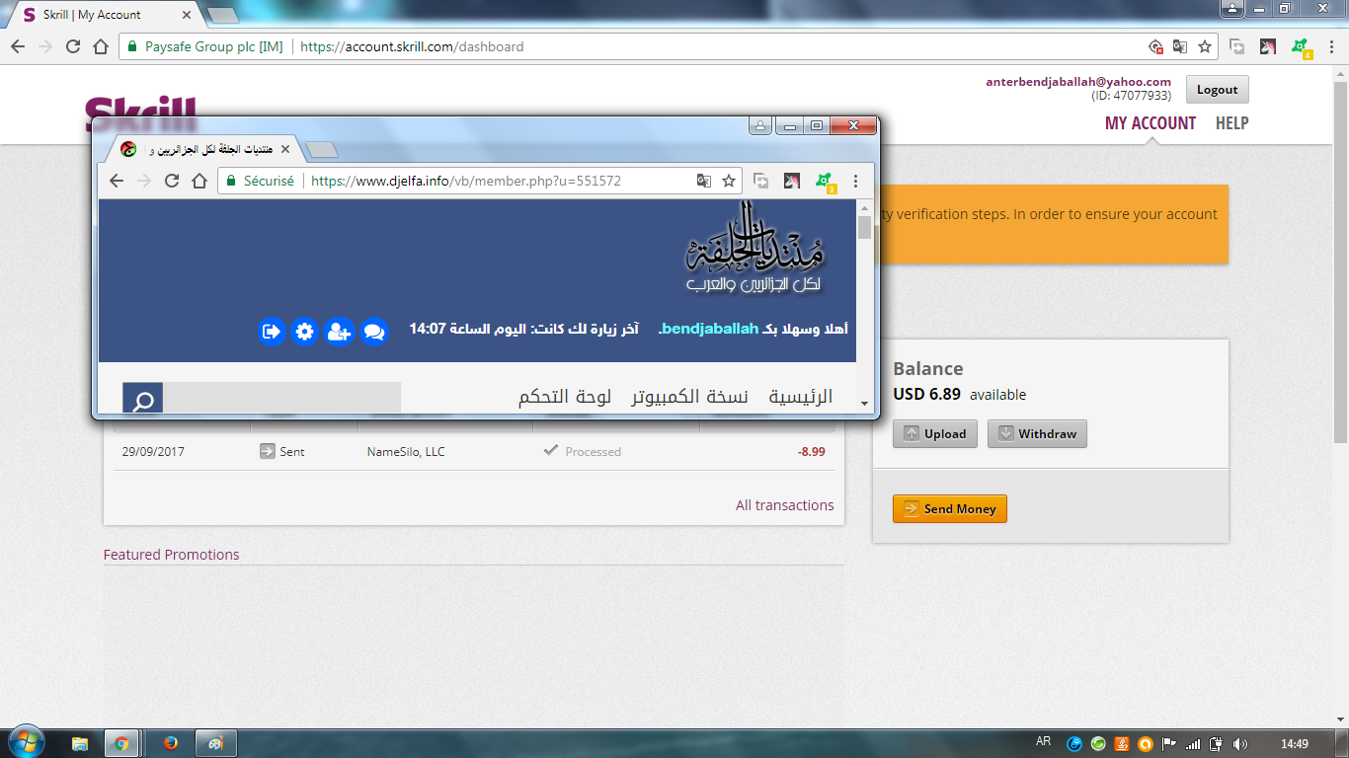Image resolution: width=1349 pixels, height=758 pixels.
Task: Click djelfa window scrollbar up arrow
Action: click(864, 207)
